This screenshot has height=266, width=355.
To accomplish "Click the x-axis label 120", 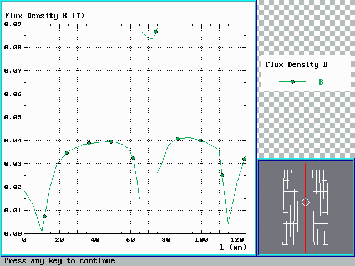I will coord(237,239).
